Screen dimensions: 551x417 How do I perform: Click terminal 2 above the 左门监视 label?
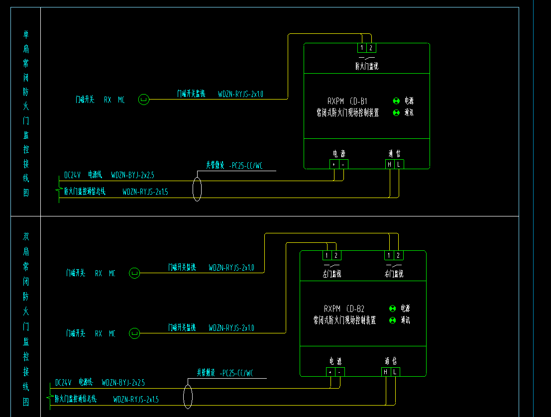[x=336, y=255]
